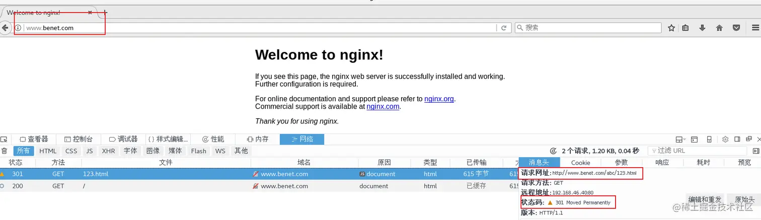Click the 编辑和重发 edit and resend button
Viewport: 761px width, 220px height.
pos(705,199)
